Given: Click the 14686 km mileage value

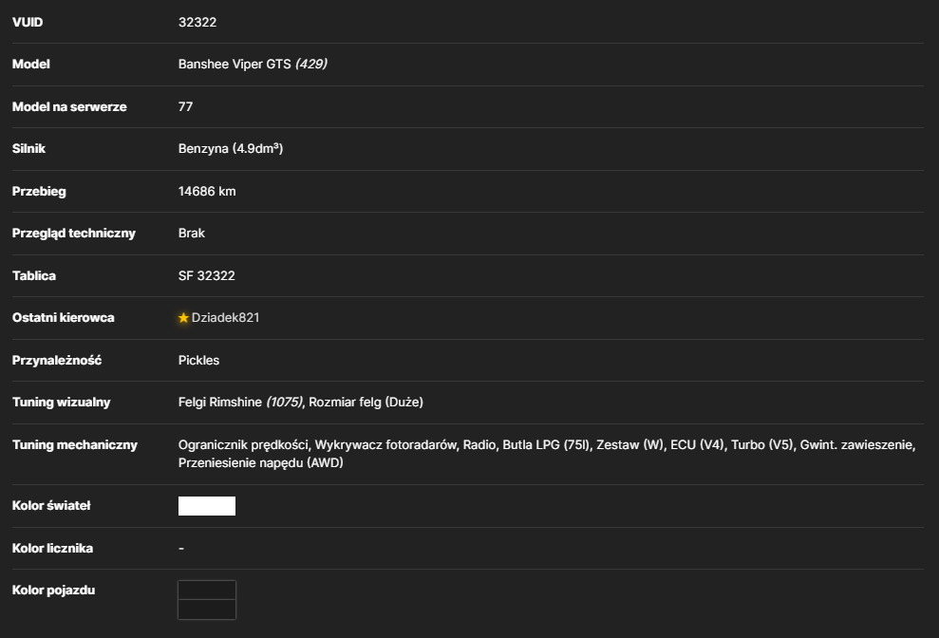Looking at the screenshot, I should 207,192.
